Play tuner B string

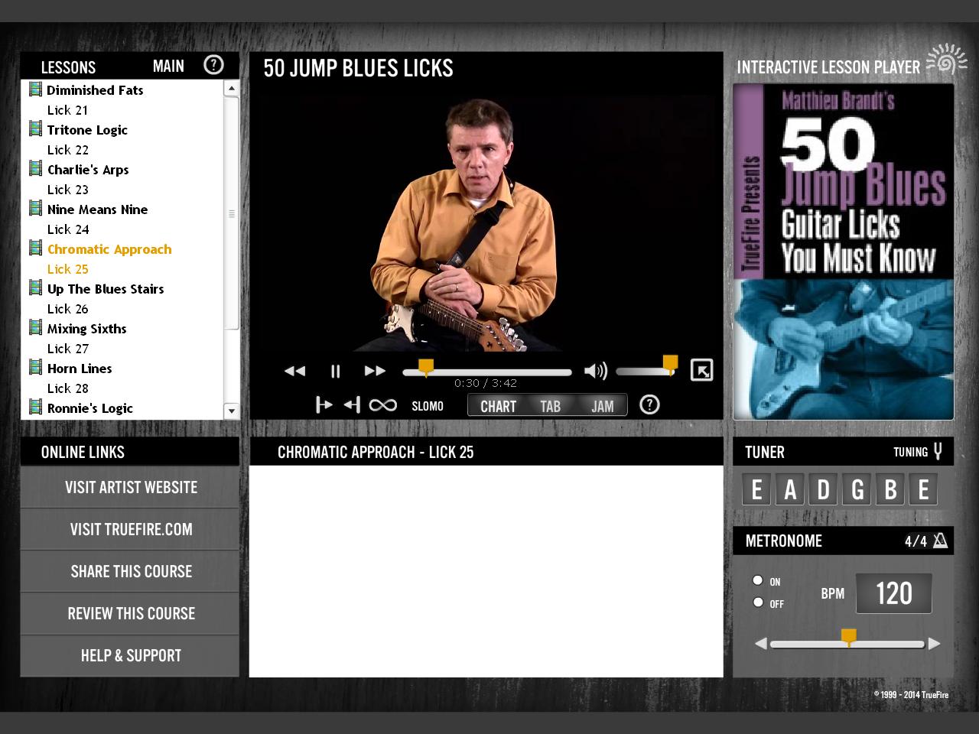pyautogui.click(x=890, y=489)
